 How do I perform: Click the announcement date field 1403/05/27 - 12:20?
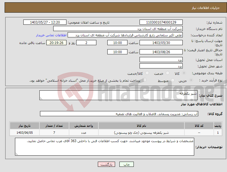(45, 22)
